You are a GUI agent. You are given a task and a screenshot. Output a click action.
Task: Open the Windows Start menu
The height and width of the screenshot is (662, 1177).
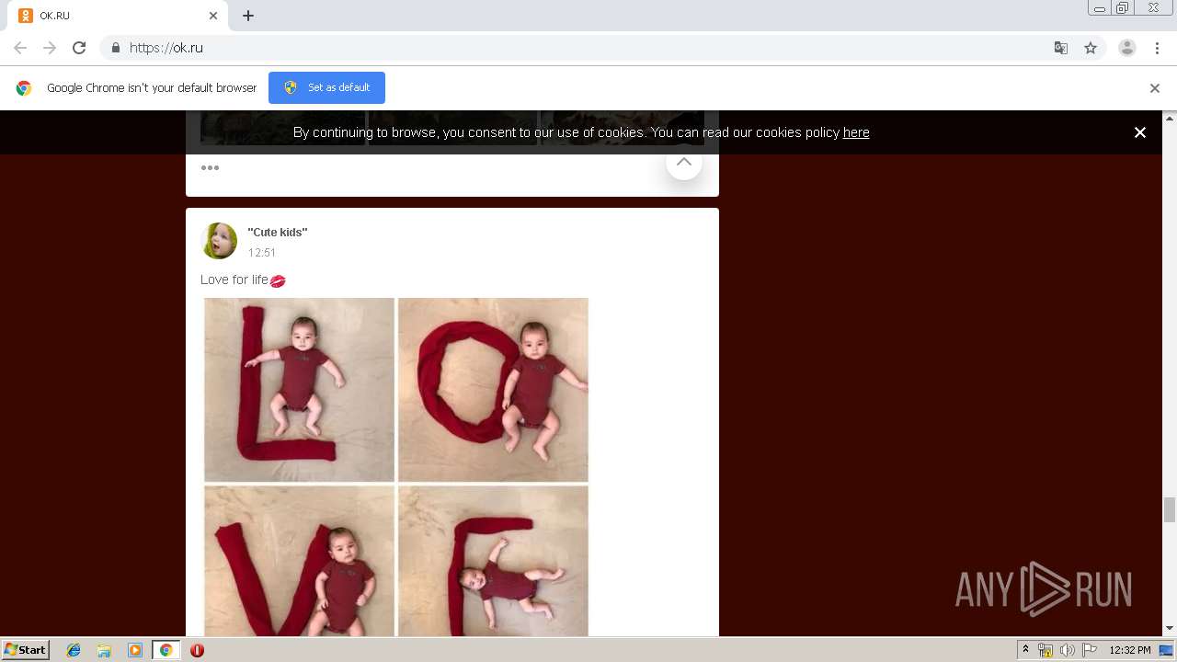point(25,650)
